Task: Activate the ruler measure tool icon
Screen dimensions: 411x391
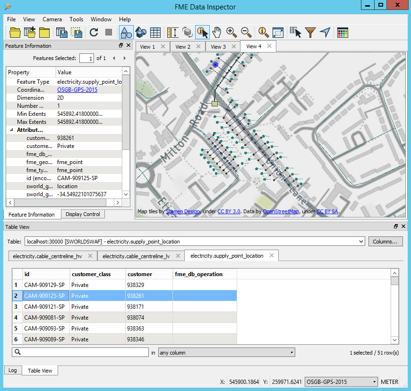Action: (x=173, y=33)
